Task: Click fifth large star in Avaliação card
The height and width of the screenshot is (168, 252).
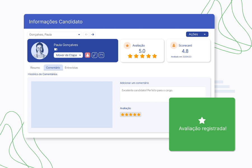Action: click(155, 56)
